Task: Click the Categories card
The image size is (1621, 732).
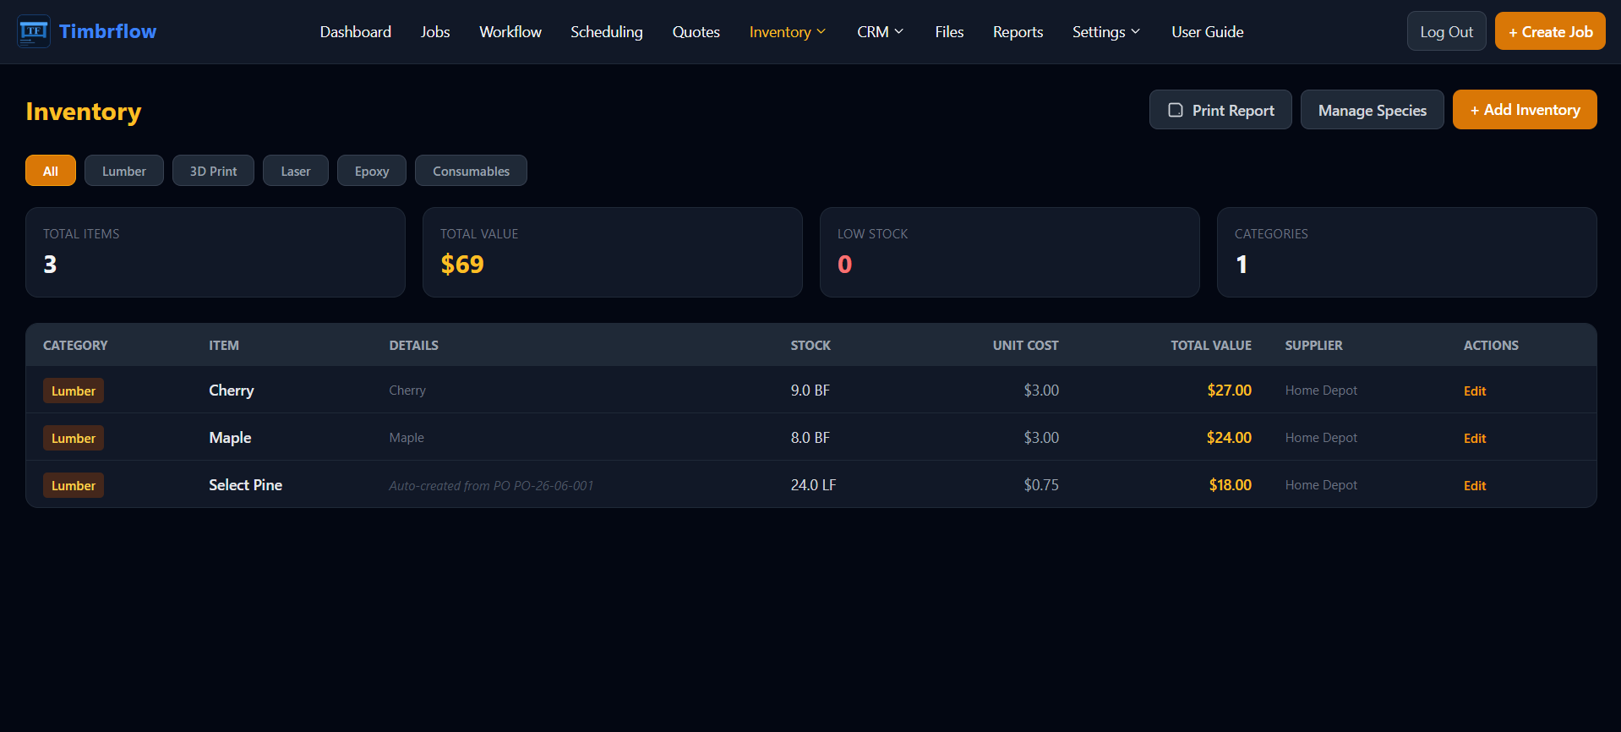Action: (1407, 252)
